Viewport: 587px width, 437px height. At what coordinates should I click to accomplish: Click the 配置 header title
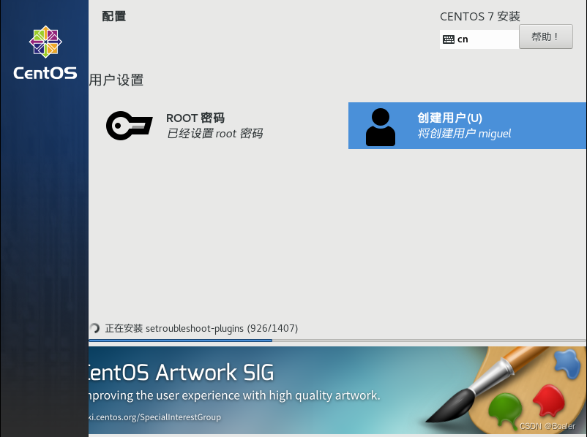coord(114,15)
